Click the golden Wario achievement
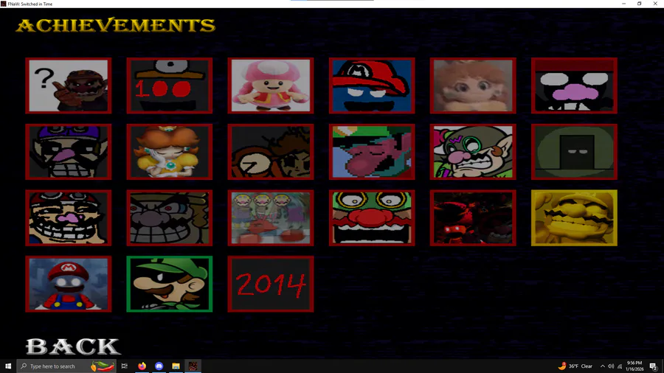The image size is (664, 373). (574, 217)
